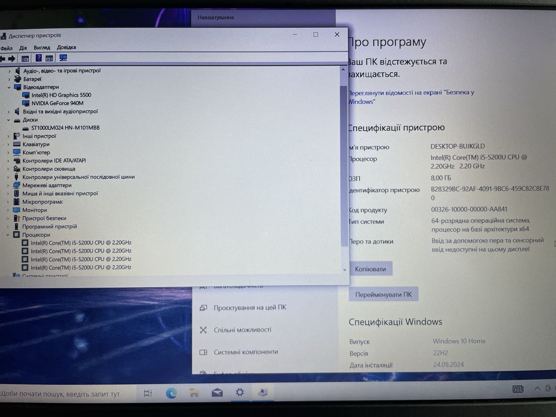Click the Device Manager vertical scrollbar thumb
556x417 pixels.
pyautogui.click(x=344, y=166)
